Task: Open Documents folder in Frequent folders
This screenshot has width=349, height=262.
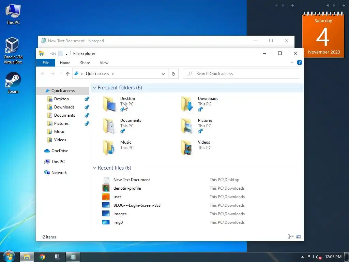Action: [x=122, y=126]
